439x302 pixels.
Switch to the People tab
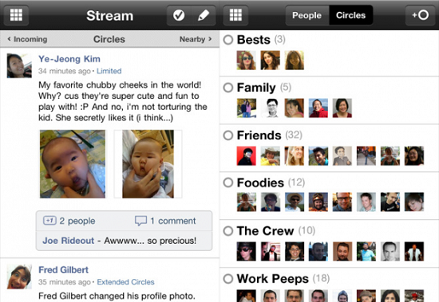click(307, 15)
